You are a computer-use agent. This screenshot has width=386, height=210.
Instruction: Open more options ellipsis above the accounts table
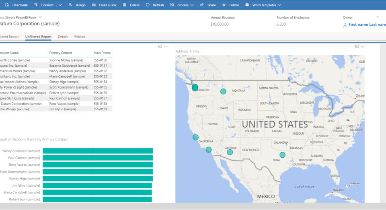click(x=166, y=46)
